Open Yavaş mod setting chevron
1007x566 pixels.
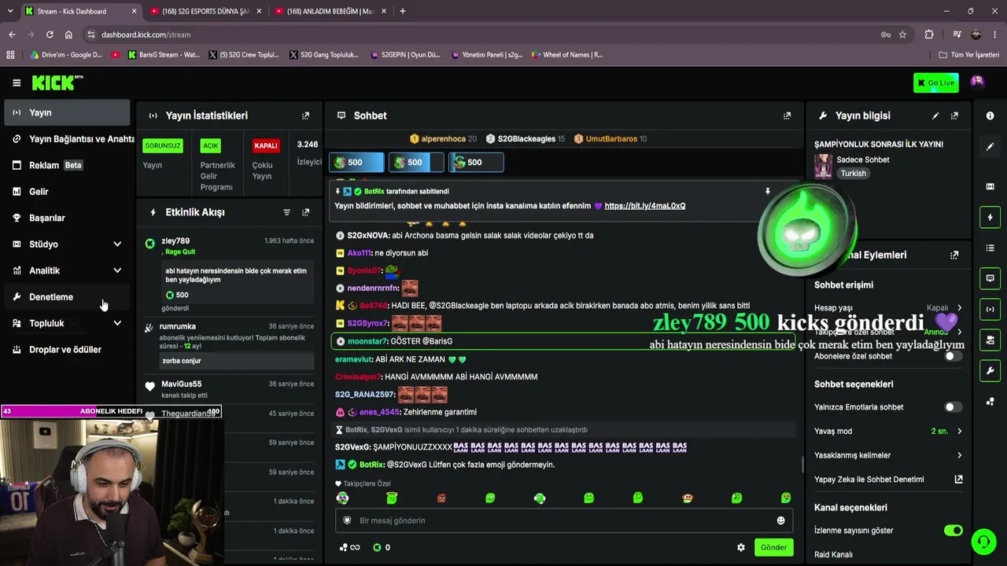(x=959, y=431)
